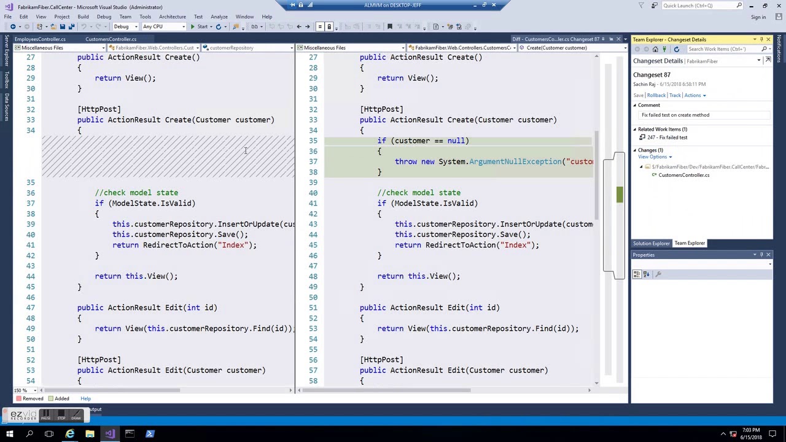The image size is (786, 442).
Task: Open Windows Start menu
Action: [x=10, y=434]
